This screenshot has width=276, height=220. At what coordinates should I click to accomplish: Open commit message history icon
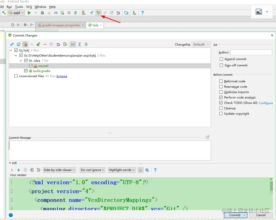click(208, 137)
